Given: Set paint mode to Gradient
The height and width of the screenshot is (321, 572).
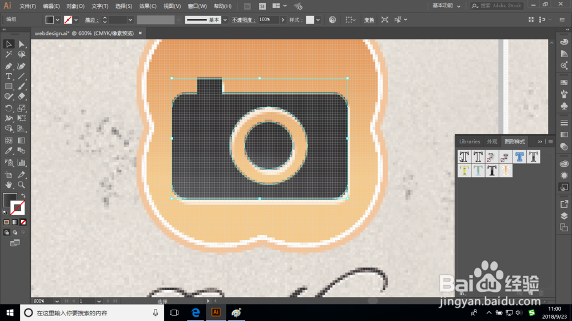Looking at the screenshot, I should click(15, 222).
